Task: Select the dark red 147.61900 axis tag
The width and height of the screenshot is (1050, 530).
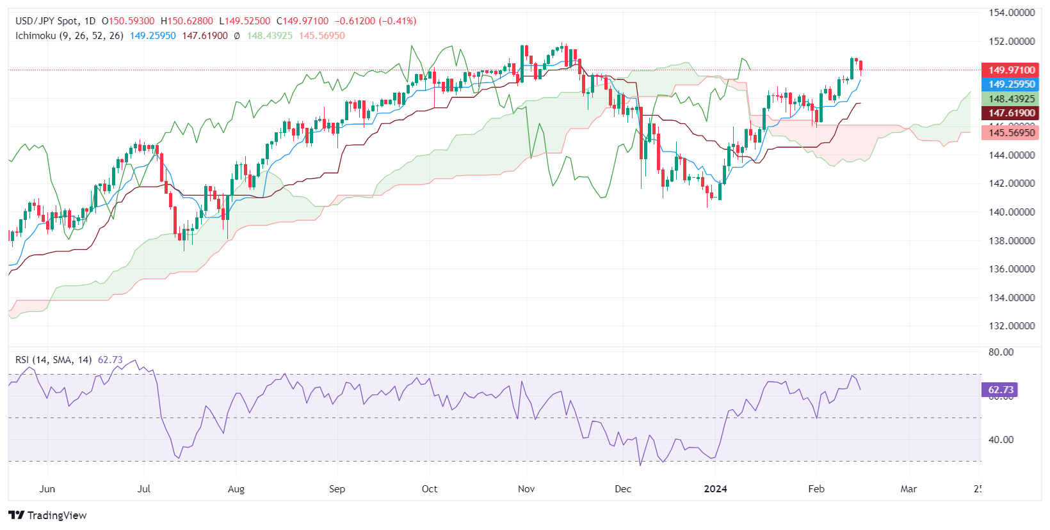Action: click(1011, 113)
